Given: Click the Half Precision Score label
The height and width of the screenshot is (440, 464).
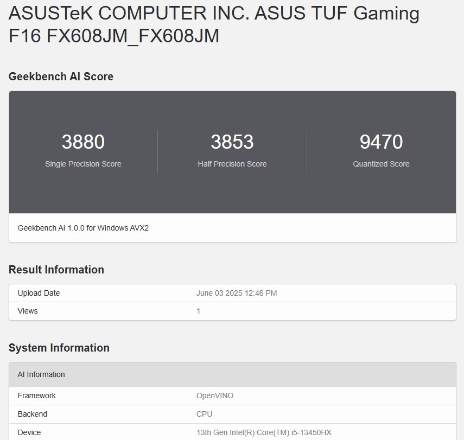Looking at the screenshot, I should point(232,164).
